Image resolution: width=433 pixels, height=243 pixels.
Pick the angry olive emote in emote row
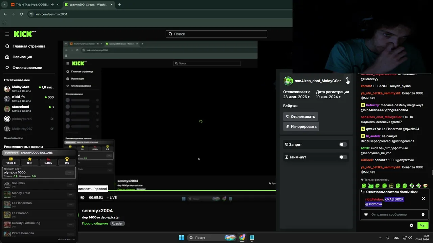coord(391,186)
